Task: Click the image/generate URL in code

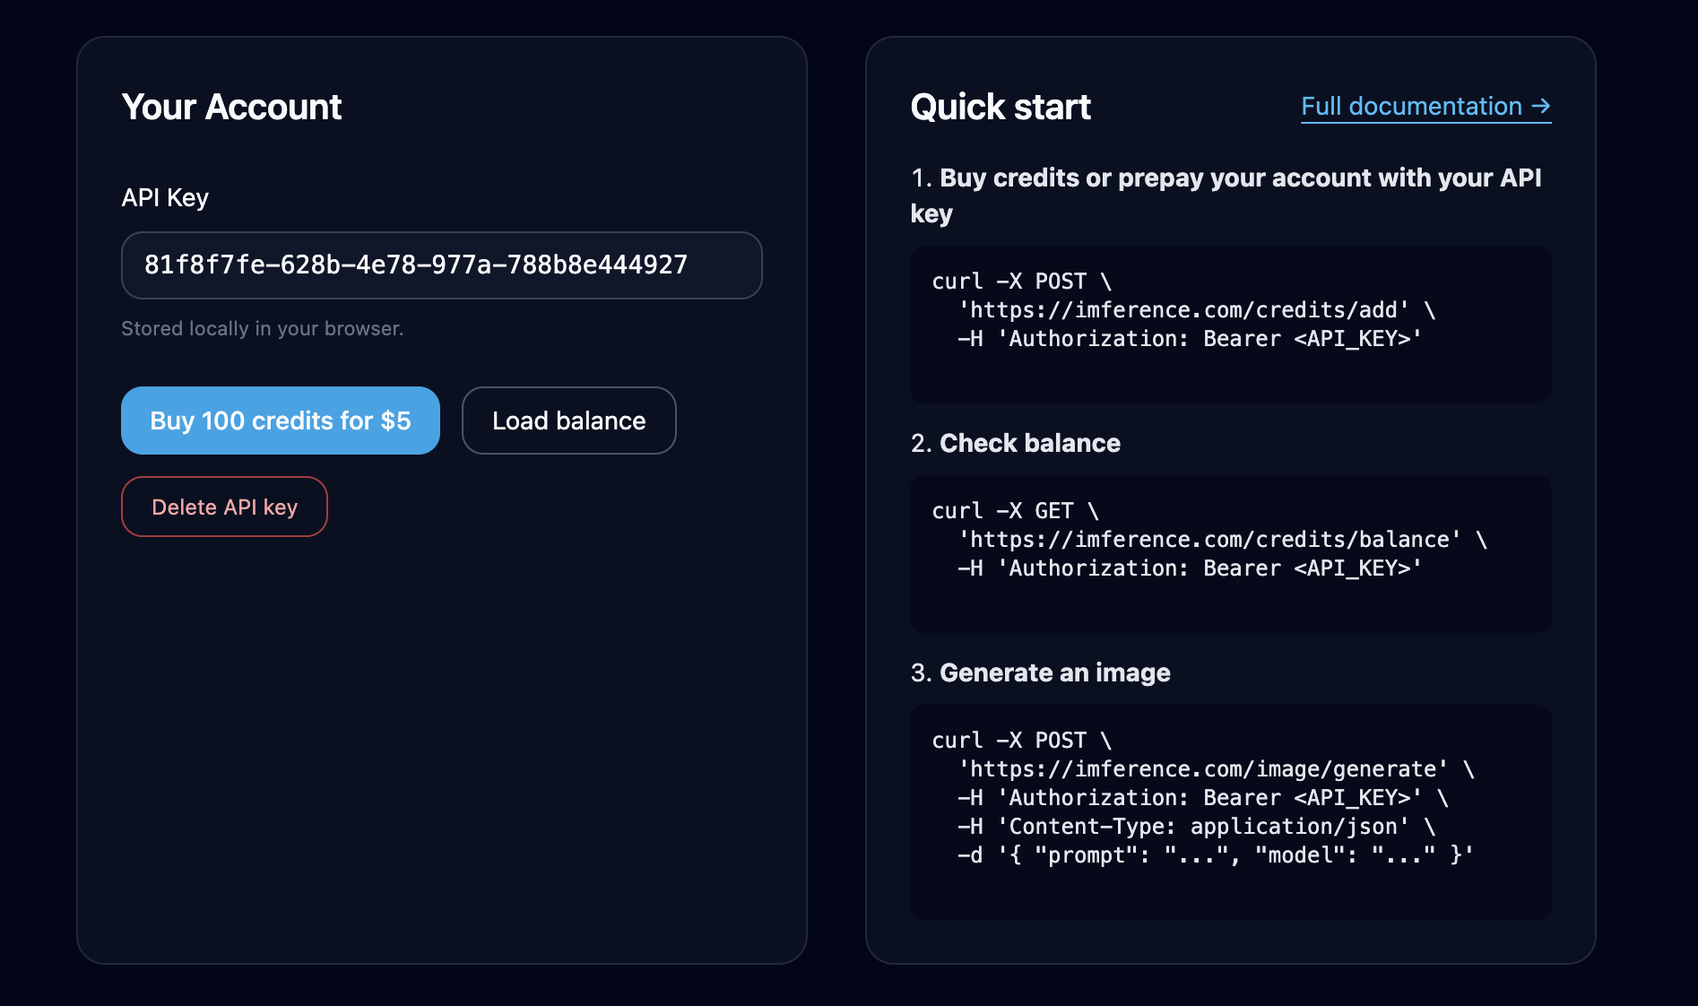Action: coord(1203,769)
